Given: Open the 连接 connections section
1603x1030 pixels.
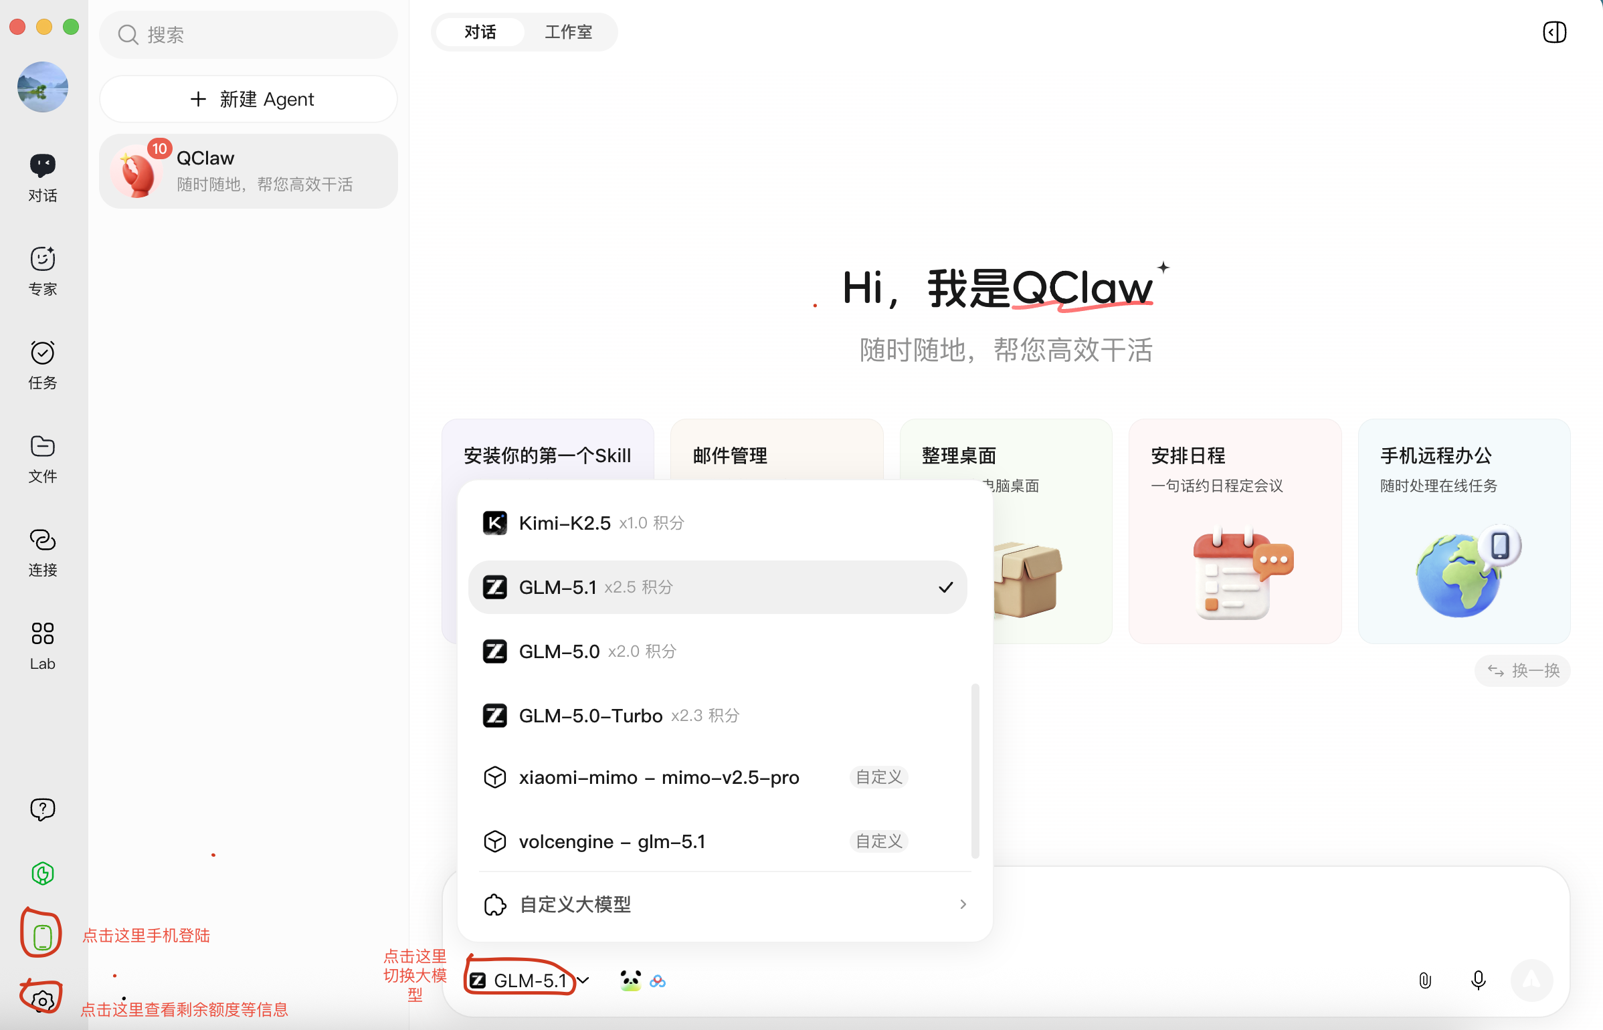Looking at the screenshot, I should pyautogui.click(x=43, y=552).
